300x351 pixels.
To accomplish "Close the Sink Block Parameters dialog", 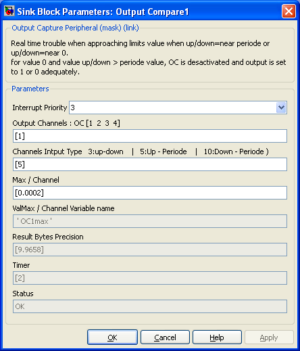I will tap(289, 11).
